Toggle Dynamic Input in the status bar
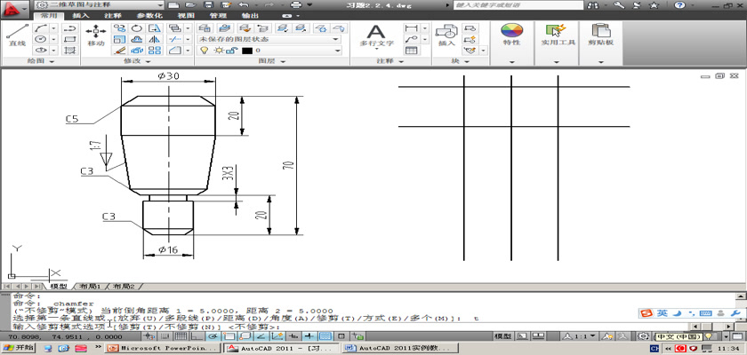 [293, 336]
